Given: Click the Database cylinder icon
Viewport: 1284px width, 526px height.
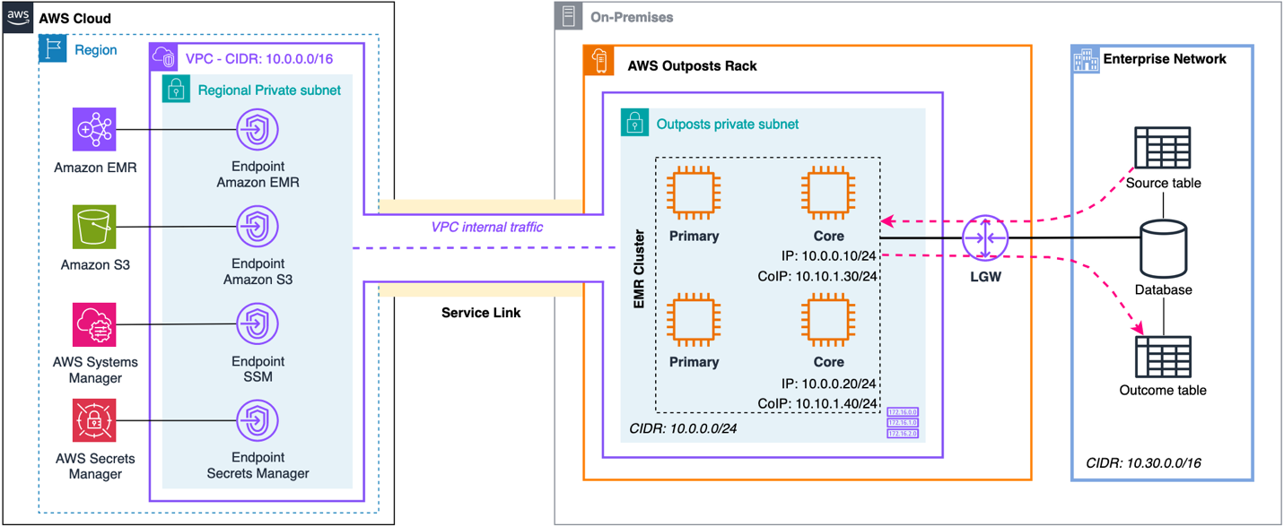Looking at the screenshot, I should [1163, 248].
